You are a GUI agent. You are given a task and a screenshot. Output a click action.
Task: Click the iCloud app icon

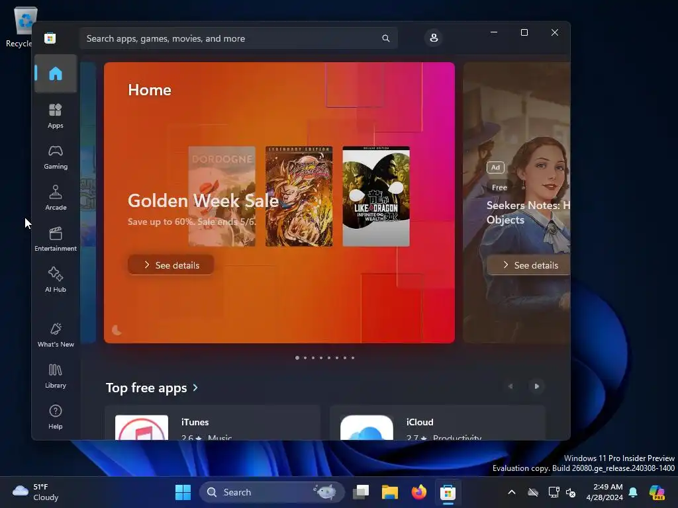coord(367,428)
